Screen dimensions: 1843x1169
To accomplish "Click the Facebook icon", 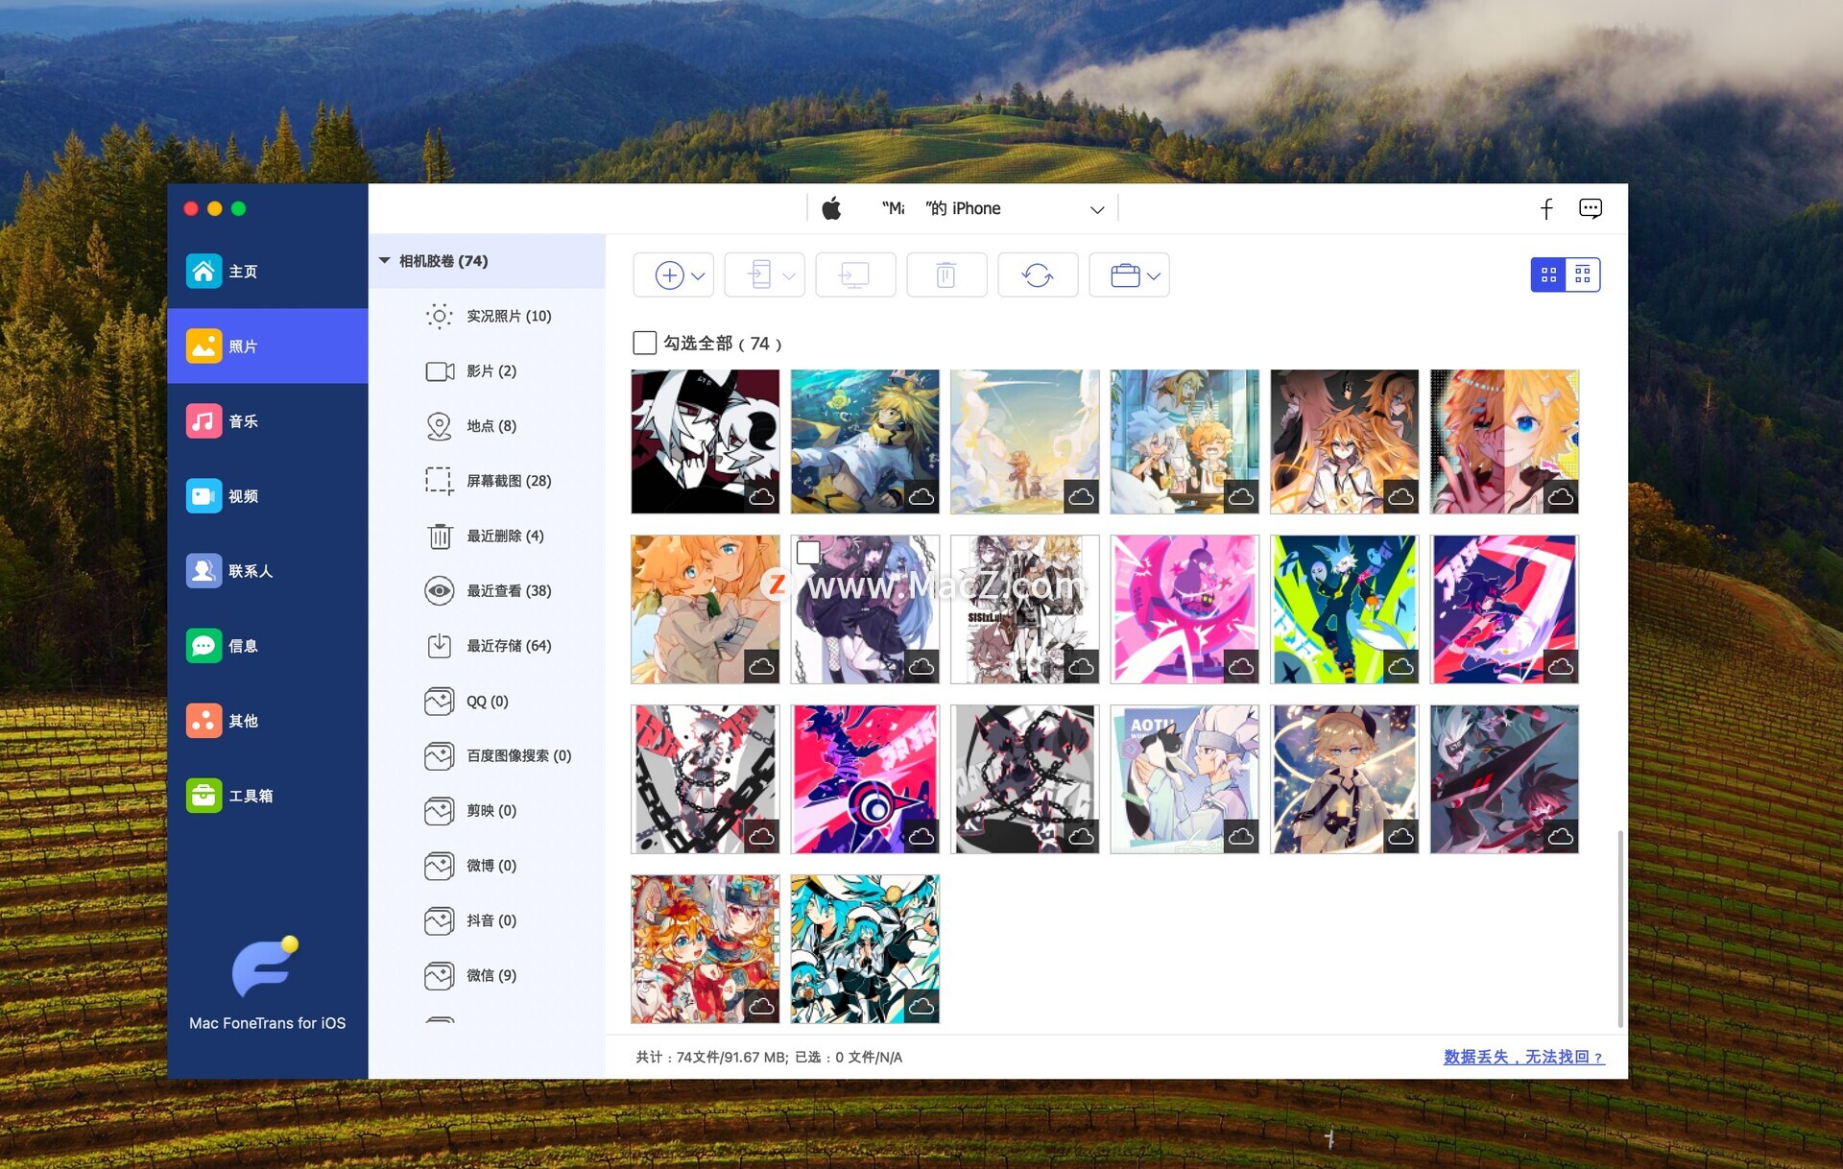I will [x=1546, y=208].
